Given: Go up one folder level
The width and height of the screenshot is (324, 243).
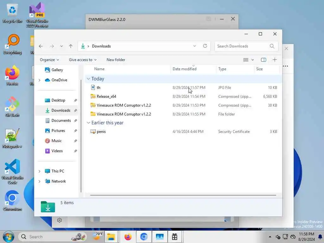Looking at the screenshot, I should 71,46.
